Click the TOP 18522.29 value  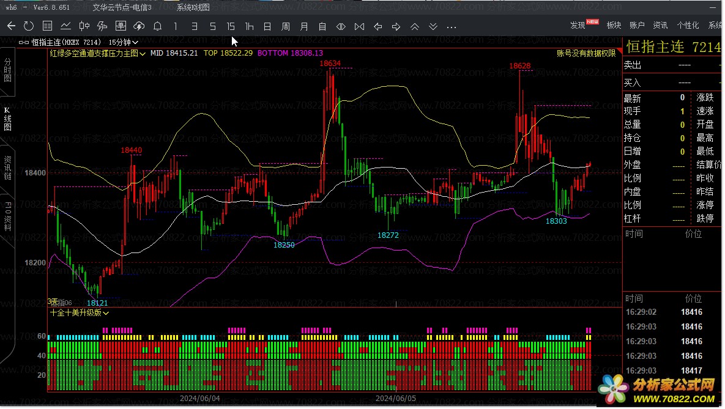click(228, 53)
